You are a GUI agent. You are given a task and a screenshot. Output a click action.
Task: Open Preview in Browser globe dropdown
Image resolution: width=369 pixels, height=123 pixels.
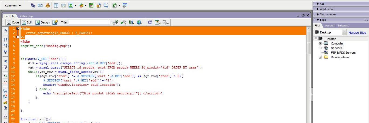139,22
